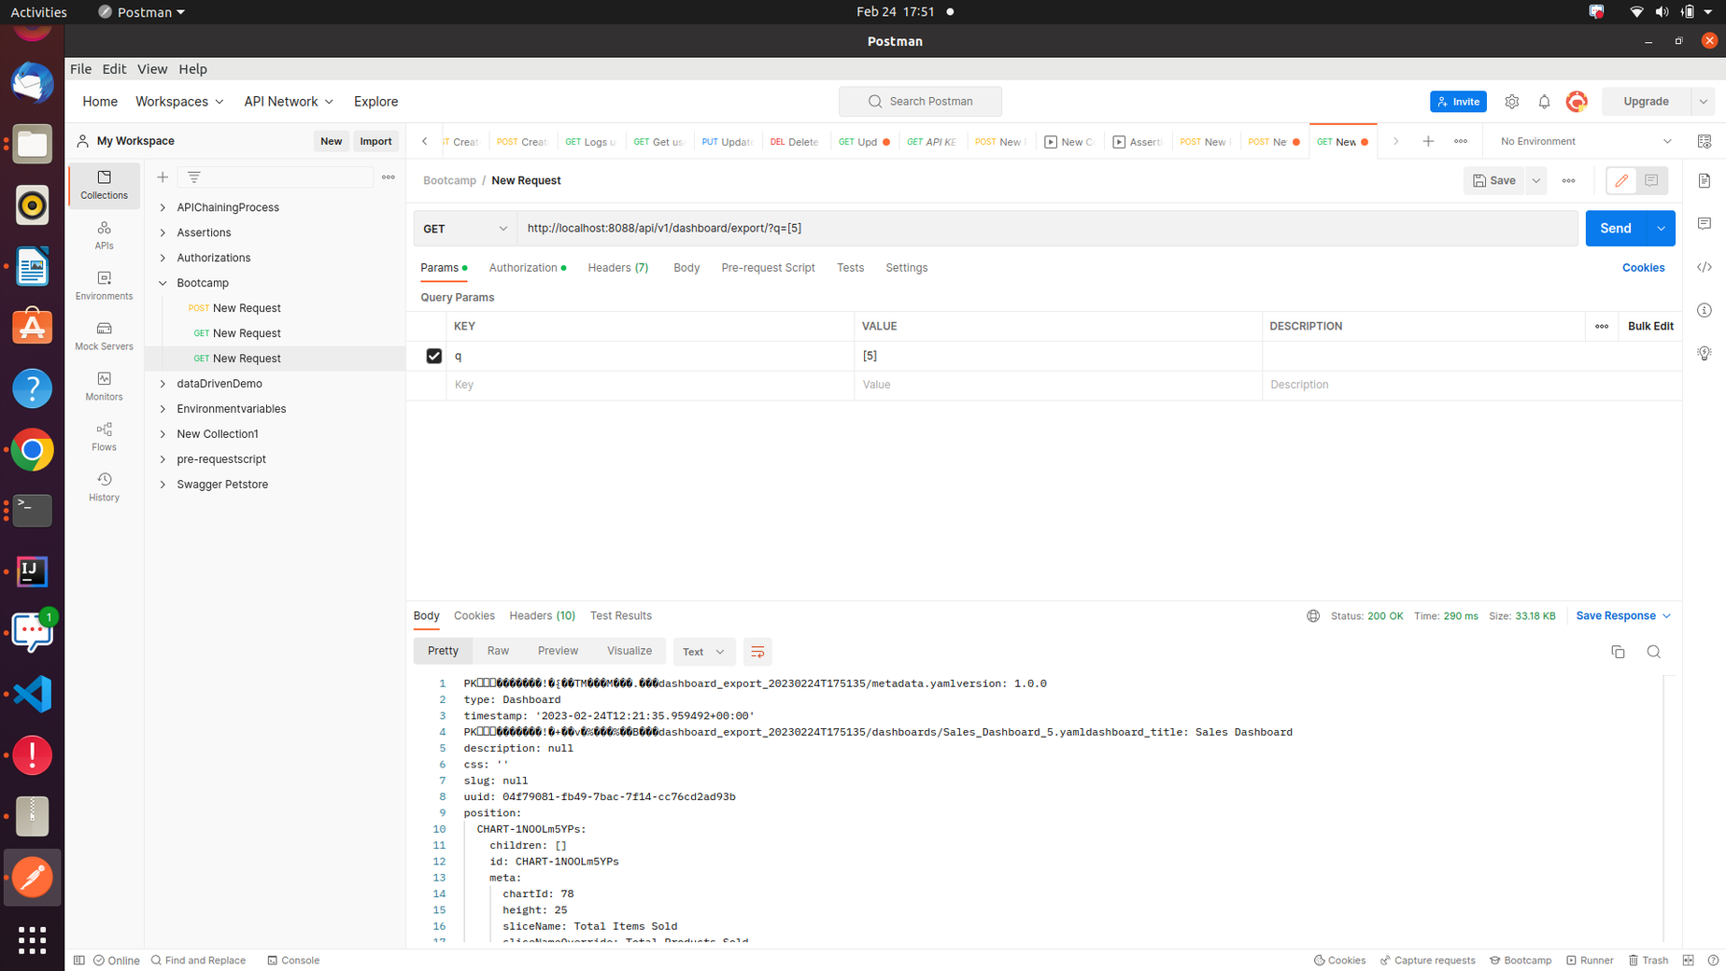Click the Invite button
This screenshot has width=1726, height=971.
coord(1458,102)
